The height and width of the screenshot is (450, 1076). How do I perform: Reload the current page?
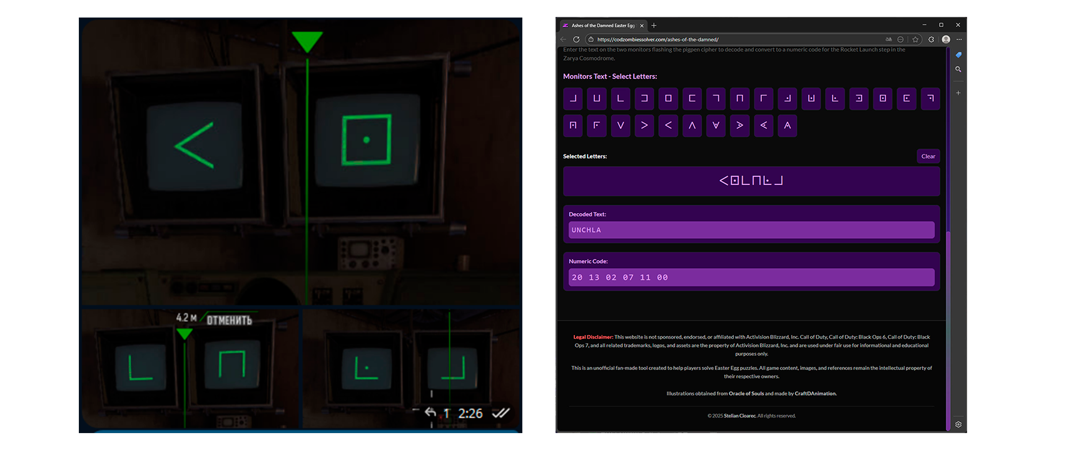[x=576, y=39]
